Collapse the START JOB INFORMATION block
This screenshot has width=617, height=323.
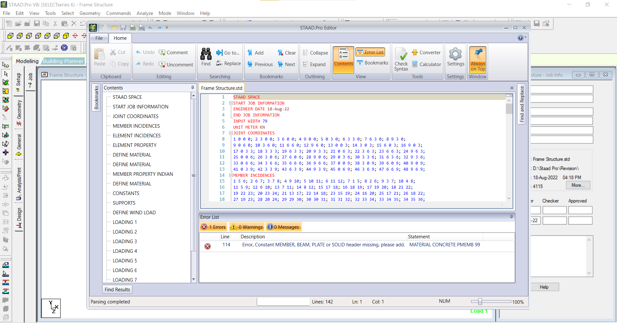pyautogui.click(x=231, y=103)
